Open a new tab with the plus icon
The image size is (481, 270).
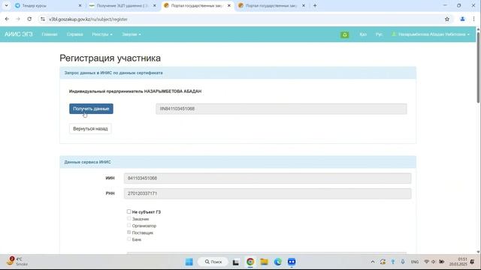point(315,5)
